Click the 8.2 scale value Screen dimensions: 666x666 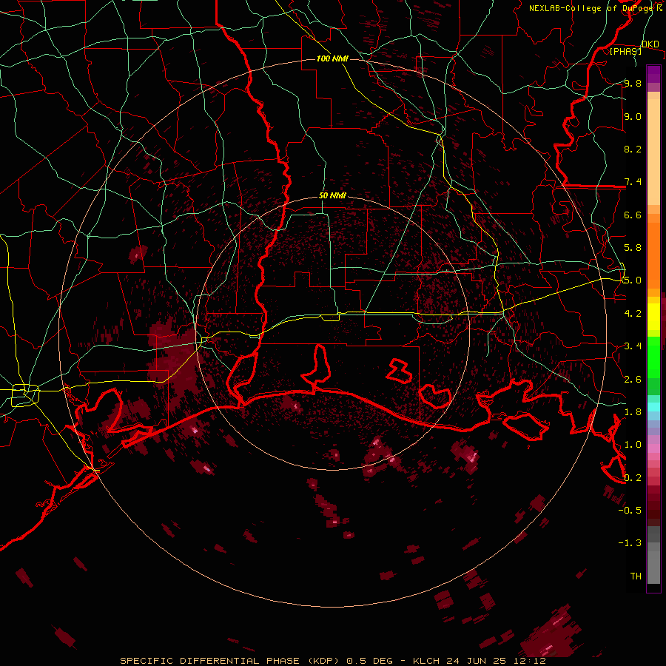(633, 149)
